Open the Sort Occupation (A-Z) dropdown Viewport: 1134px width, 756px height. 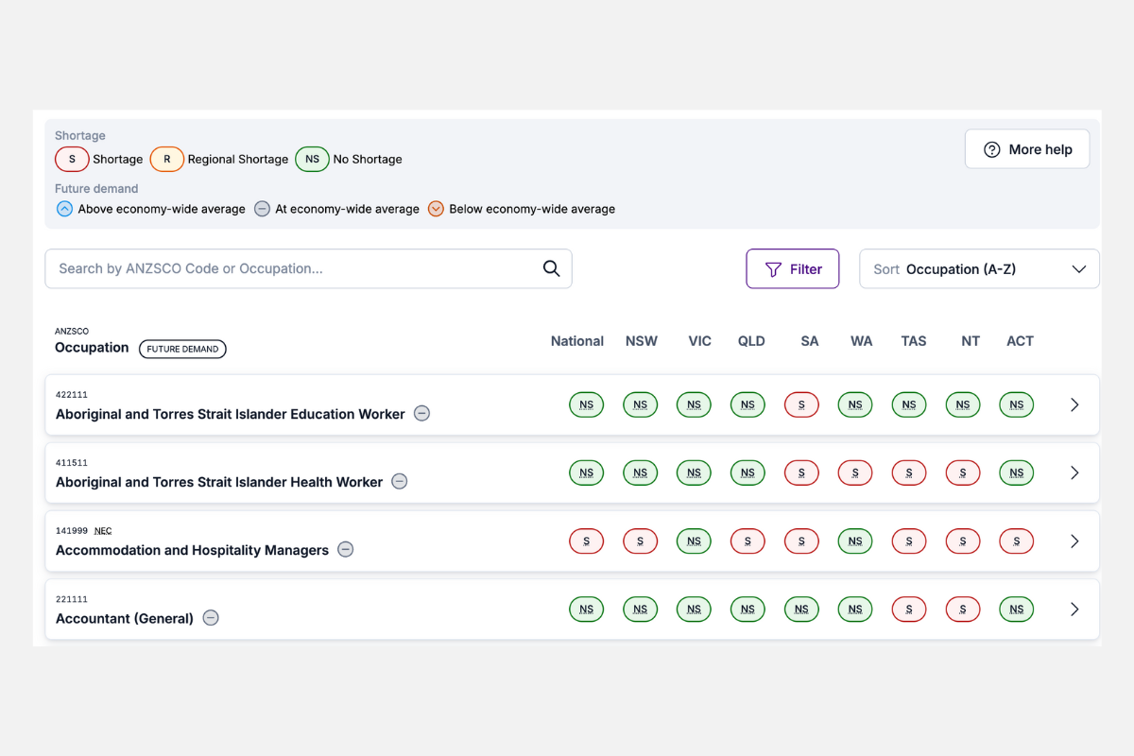tap(979, 269)
